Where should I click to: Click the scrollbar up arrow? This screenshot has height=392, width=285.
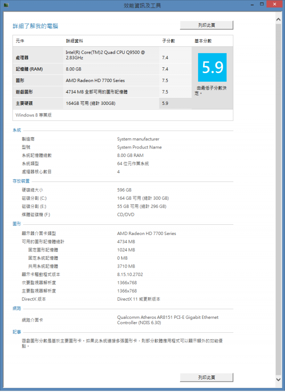(278, 19)
